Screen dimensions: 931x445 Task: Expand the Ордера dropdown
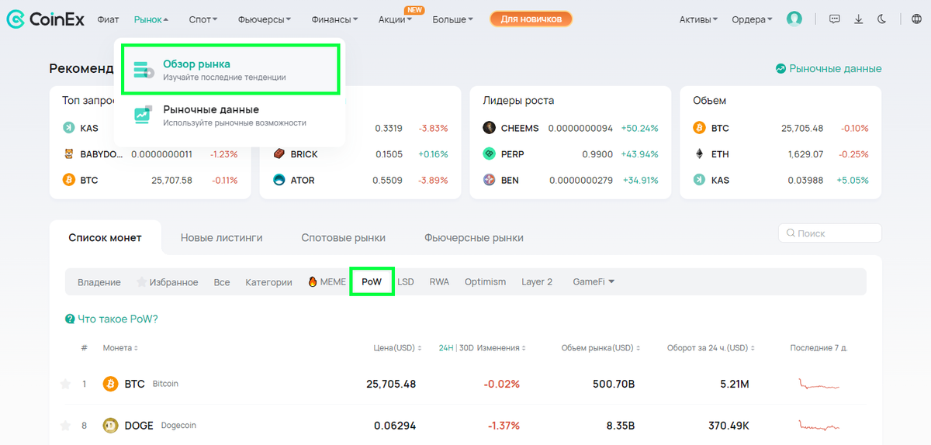[x=752, y=19]
